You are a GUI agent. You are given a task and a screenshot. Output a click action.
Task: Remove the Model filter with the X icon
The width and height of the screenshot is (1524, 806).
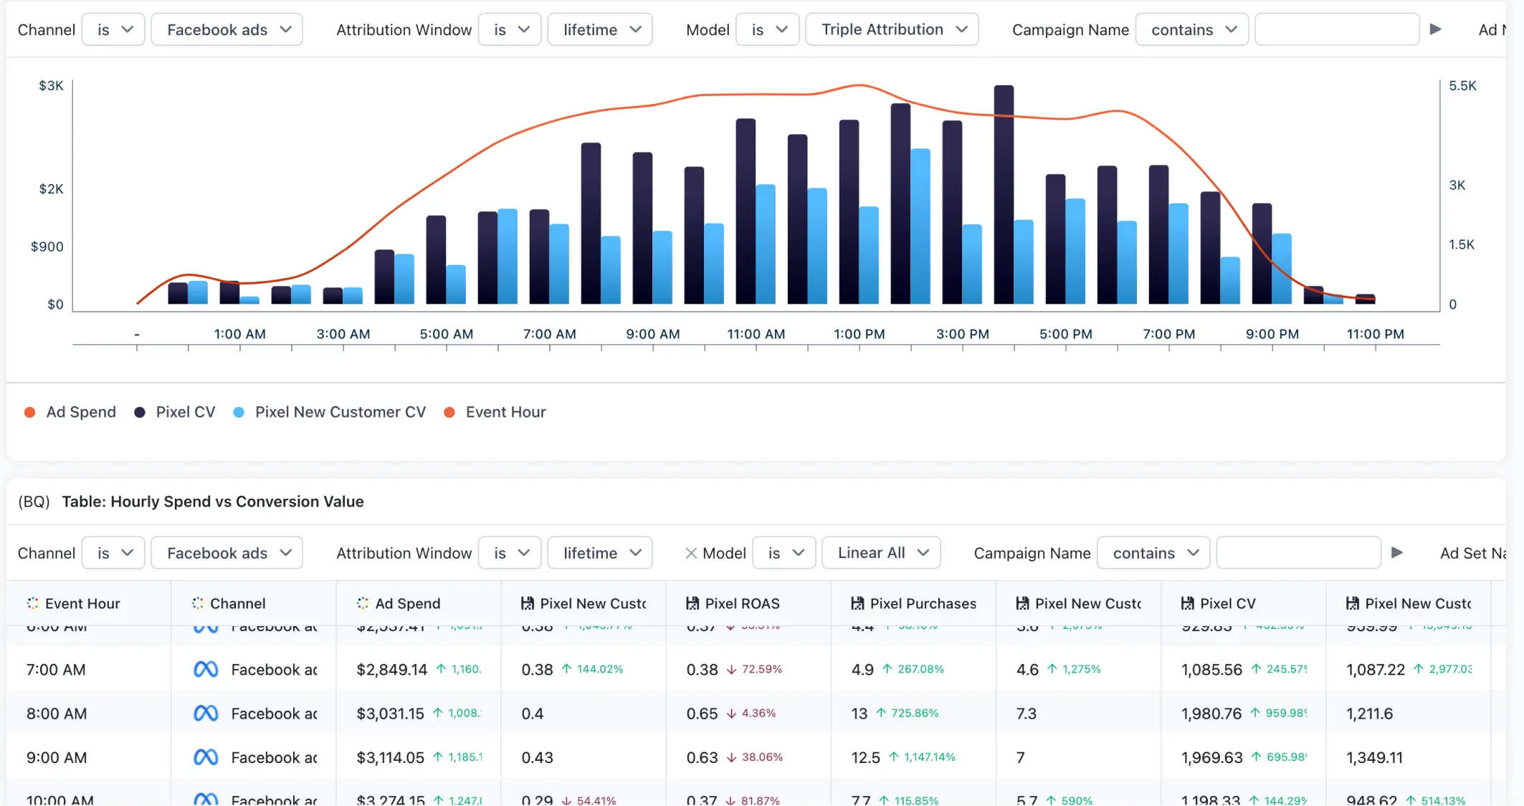(x=691, y=553)
